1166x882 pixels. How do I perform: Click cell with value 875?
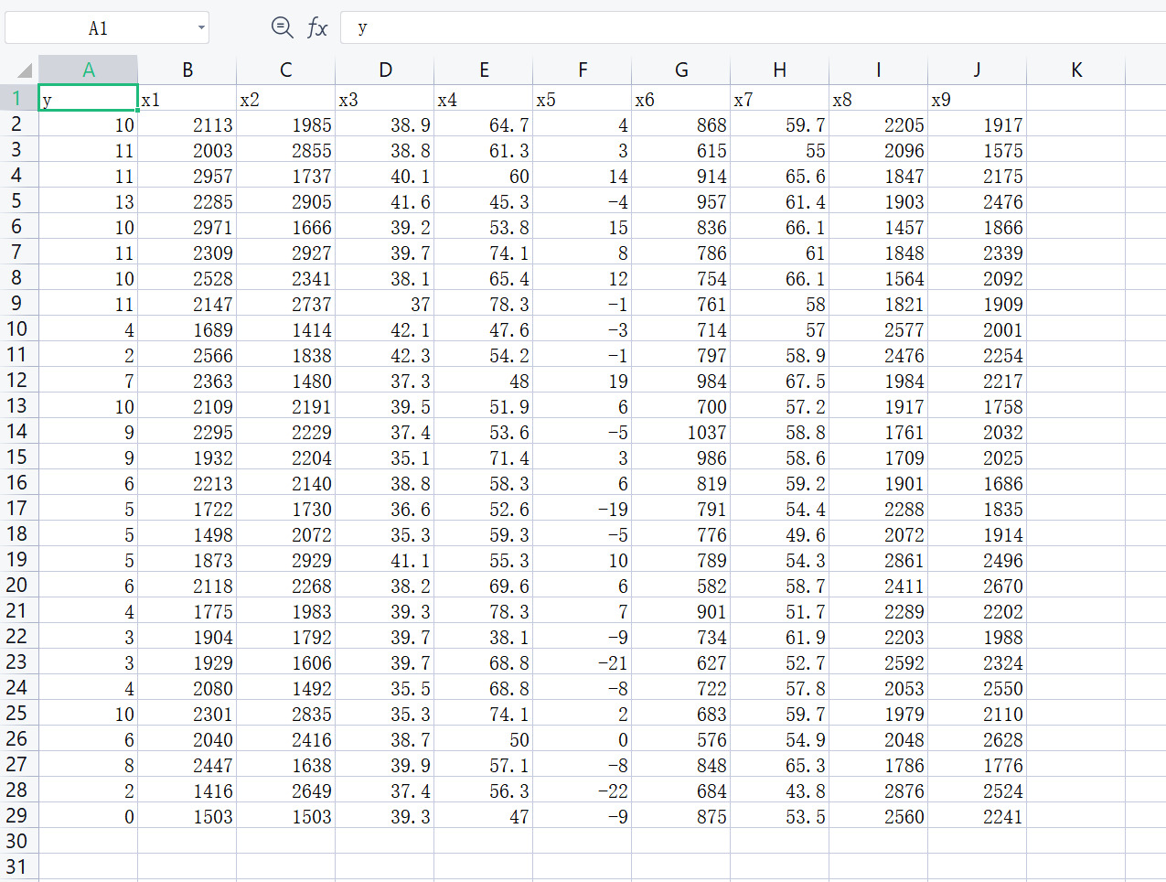click(x=681, y=815)
